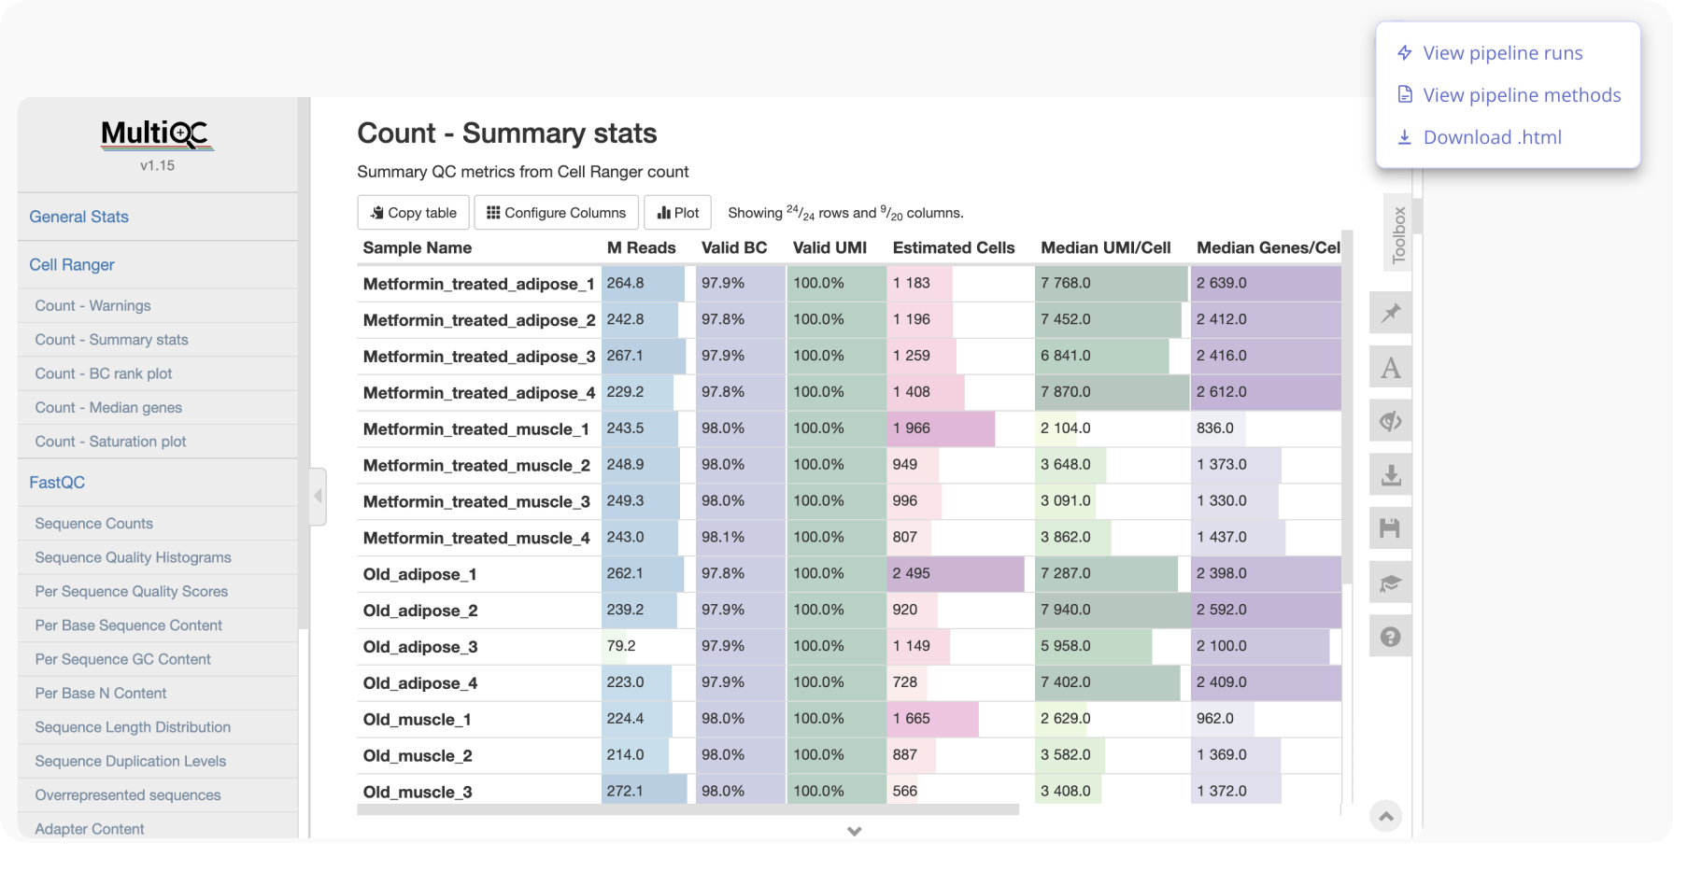Image resolution: width=1687 pixels, height=871 pixels.
Task: Open the help question mark icon
Action: coord(1390,637)
